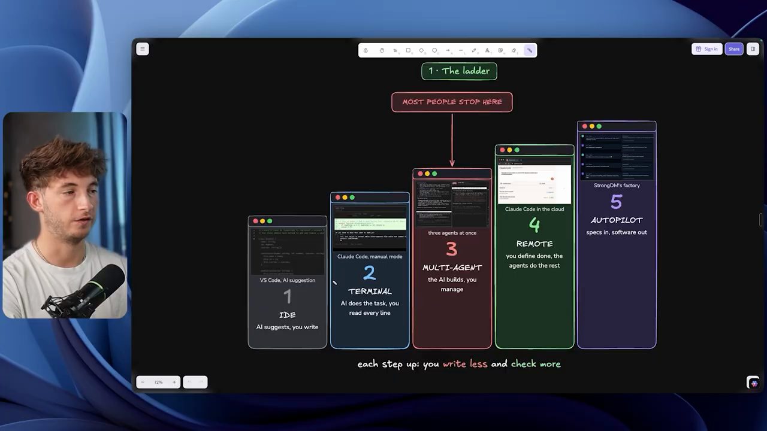Select the Eraser tool
The width and height of the screenshot is (767, 431).
[514, 50]
